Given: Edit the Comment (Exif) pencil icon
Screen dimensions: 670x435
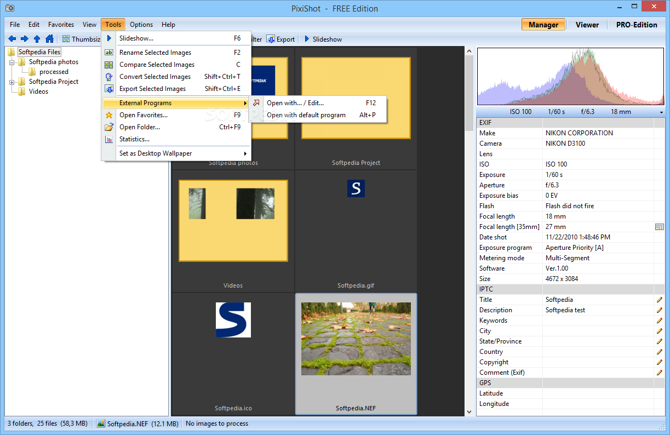Looking at the screenshot, I should (660, 373).
